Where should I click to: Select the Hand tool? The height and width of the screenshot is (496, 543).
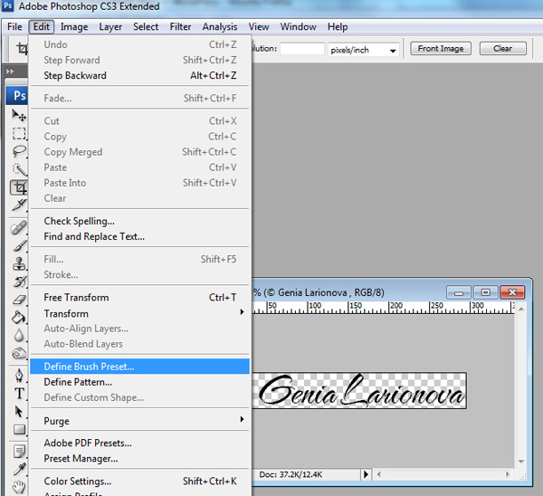(19, 487)
